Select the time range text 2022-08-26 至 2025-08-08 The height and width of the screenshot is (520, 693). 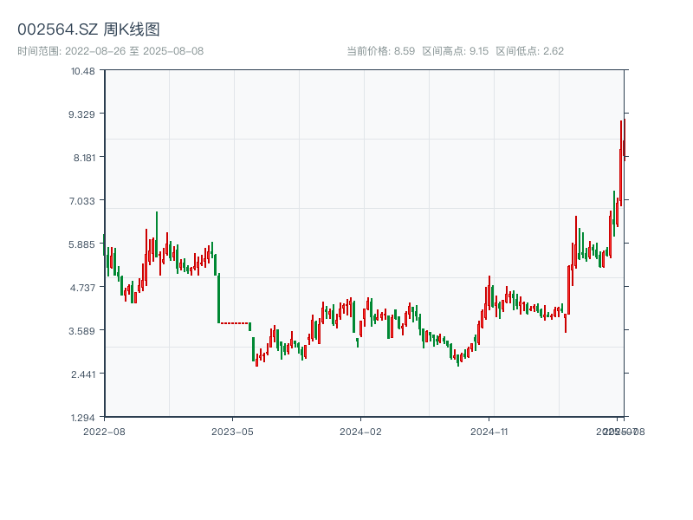[134, 51]
